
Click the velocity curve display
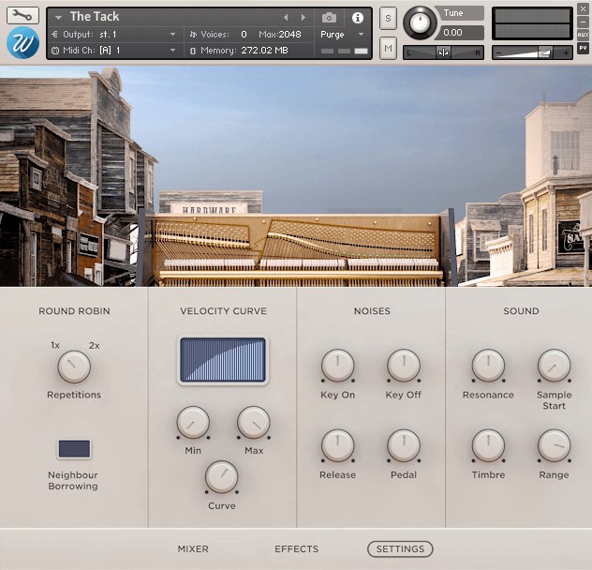pyautogui.click(x=223, y=361)
